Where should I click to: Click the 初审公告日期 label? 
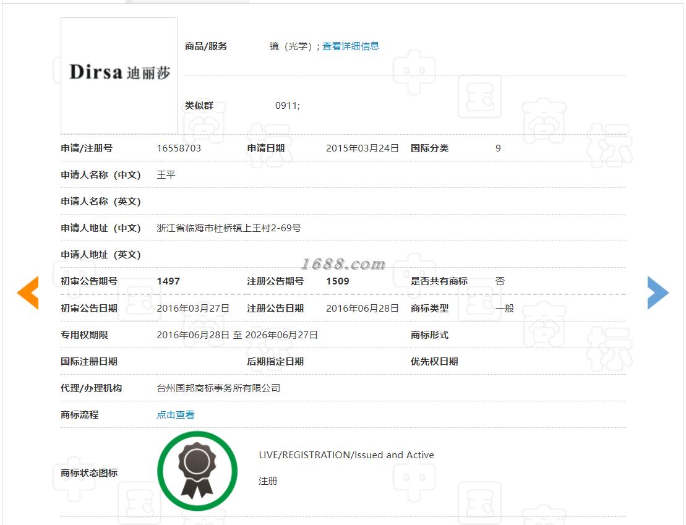tap(89, 309)
